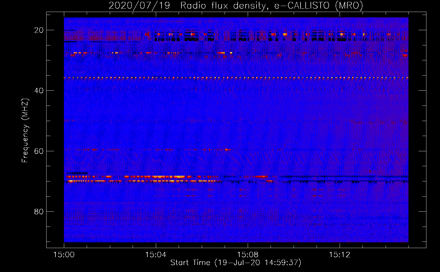Click the 'Start Time (19-Jul-20 14:59:37)' label
440x272 pixels.
click(236, 263)
